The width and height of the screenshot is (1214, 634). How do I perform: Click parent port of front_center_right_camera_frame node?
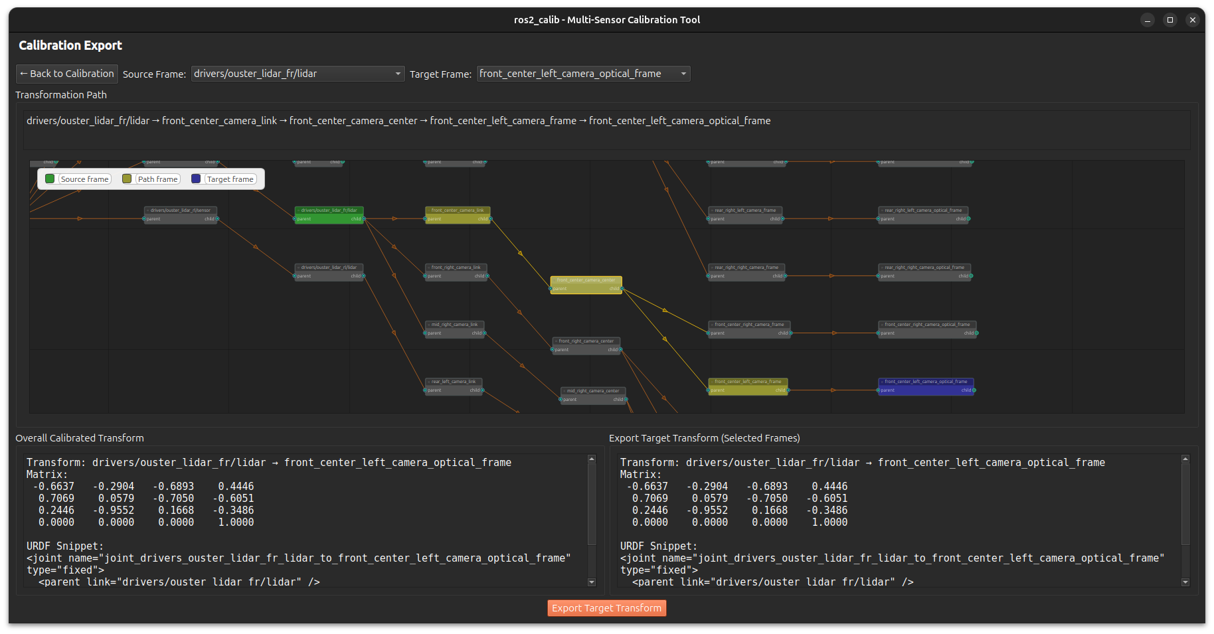tap(709, 333)
